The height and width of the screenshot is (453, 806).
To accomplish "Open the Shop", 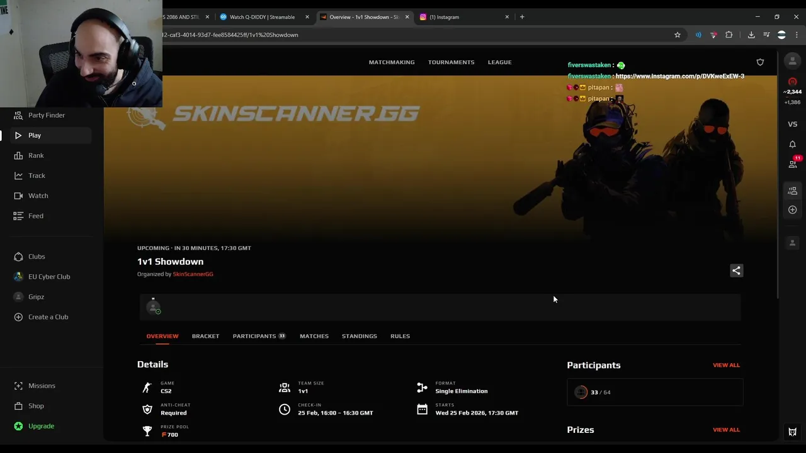I will coord(36,406).
